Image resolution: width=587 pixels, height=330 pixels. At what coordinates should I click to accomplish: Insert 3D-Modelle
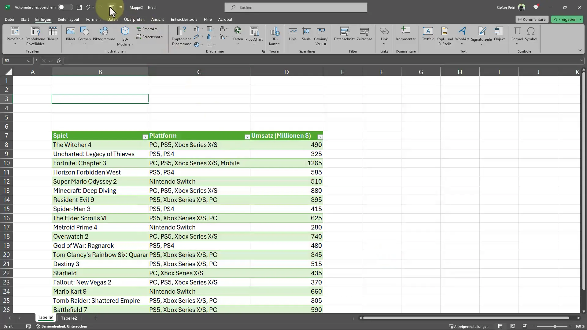click(125, 36)
